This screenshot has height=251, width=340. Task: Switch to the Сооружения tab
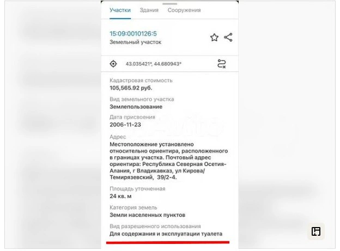coord(184,10)
